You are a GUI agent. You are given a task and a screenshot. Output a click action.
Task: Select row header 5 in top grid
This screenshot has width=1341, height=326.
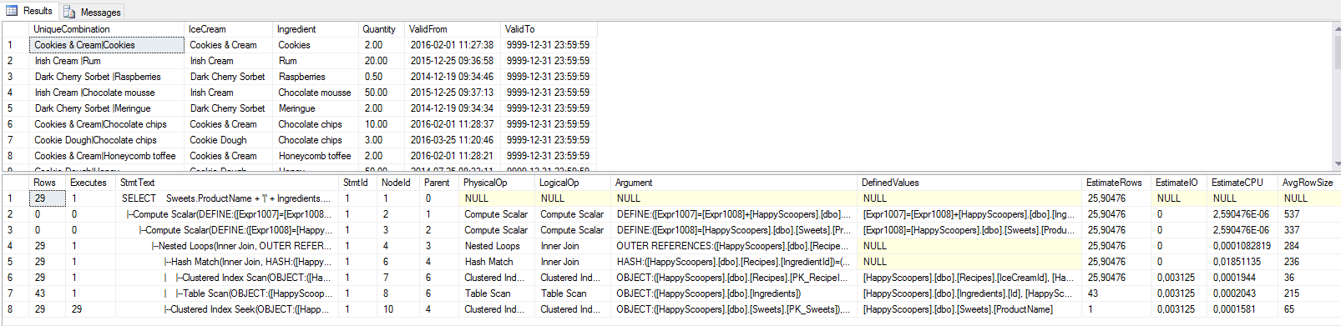pyautogui.click(x=15, y=108)
